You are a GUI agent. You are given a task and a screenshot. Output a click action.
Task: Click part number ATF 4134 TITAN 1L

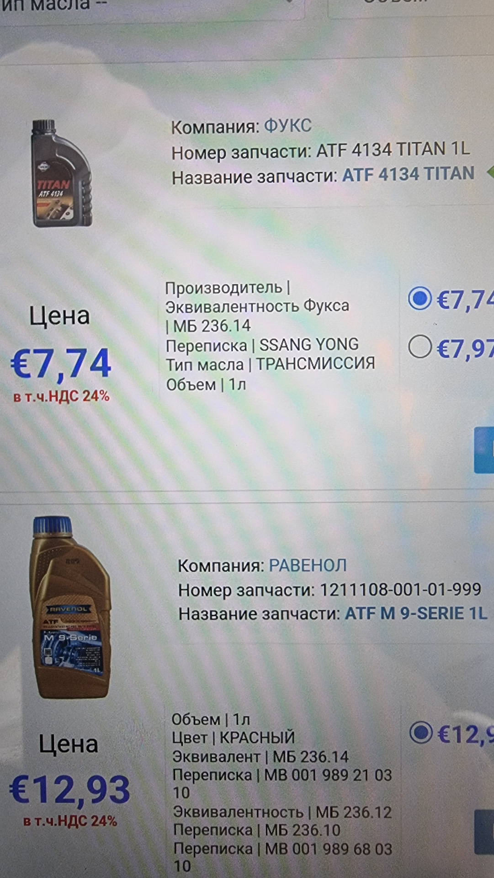pos(393,150)
